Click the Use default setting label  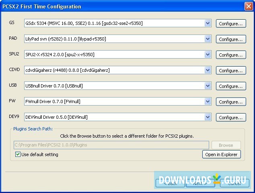40,154
